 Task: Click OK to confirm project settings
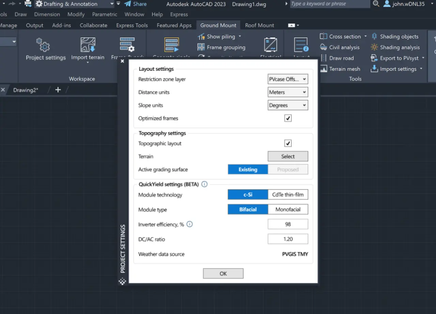[x=223, y=273]
